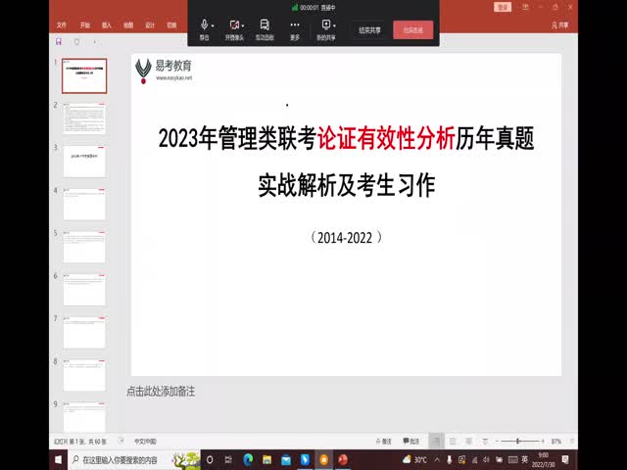Click zoom out minus button

(x=497, y=442)
